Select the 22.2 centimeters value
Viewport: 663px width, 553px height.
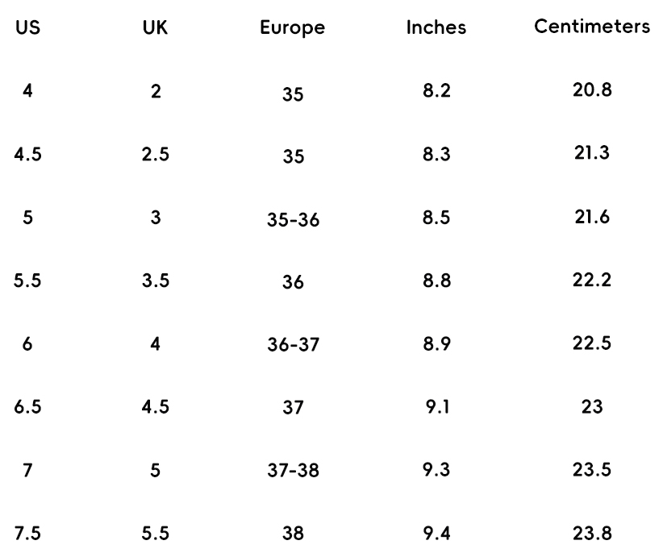(592, 280)
